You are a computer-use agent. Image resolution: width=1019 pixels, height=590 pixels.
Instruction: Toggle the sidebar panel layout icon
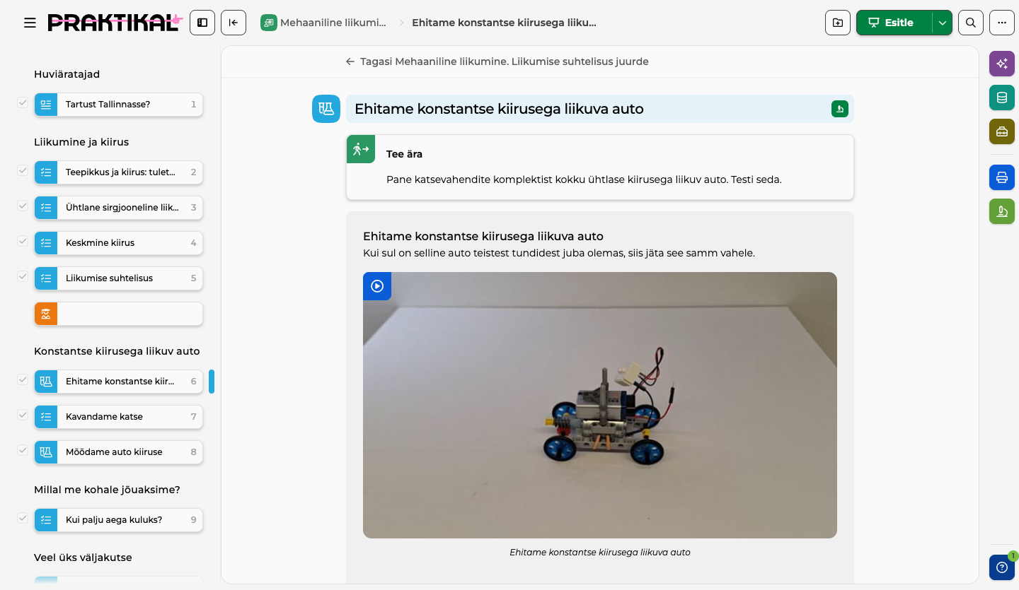pos(202,23)
